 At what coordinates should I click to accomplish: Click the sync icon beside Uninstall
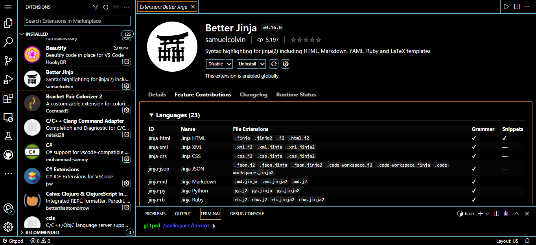274,64
